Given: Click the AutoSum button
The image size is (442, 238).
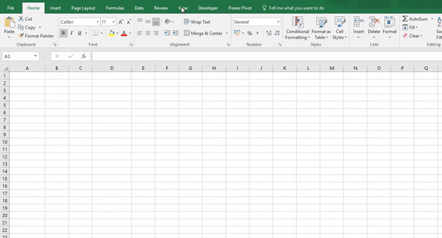Looking at the screenshot, I should (415, 19).
